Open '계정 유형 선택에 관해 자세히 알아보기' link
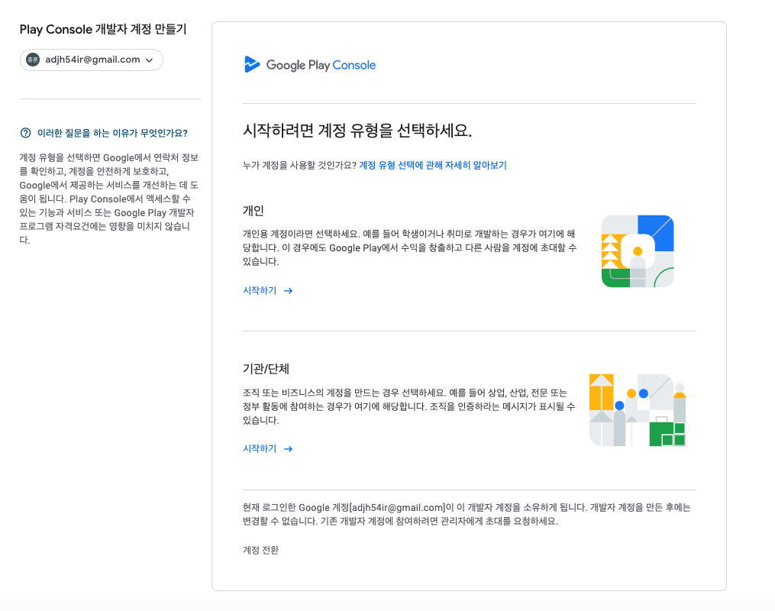 (x=432, y=165)
